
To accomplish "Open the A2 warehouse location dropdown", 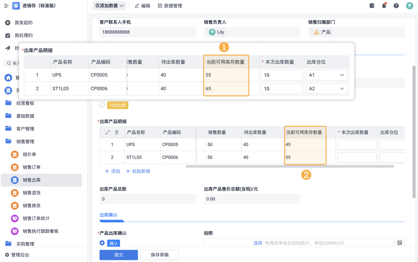I will tap(326, 88).
